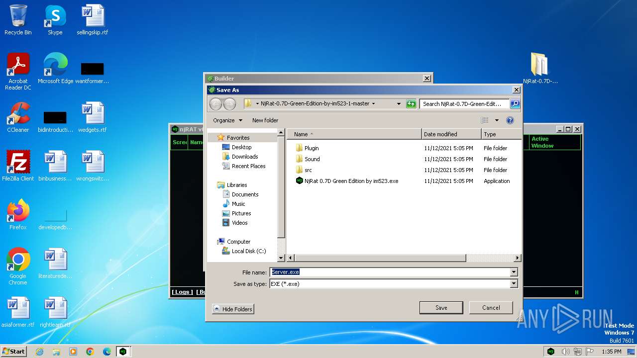Click the njRAT taskbar button
Viewport: 637px width, 358px height.
(123, 352)
